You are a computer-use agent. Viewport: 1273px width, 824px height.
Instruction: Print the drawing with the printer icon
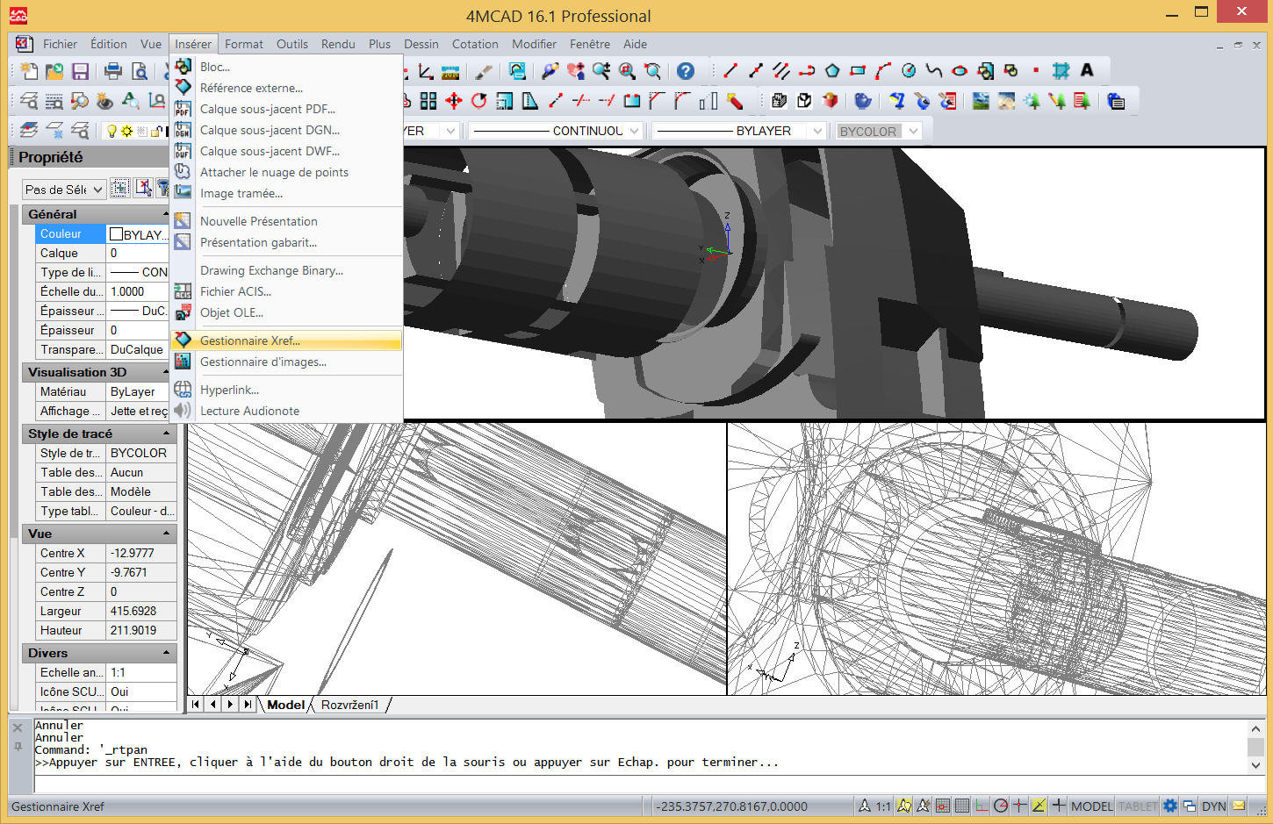tap(113, 71)
